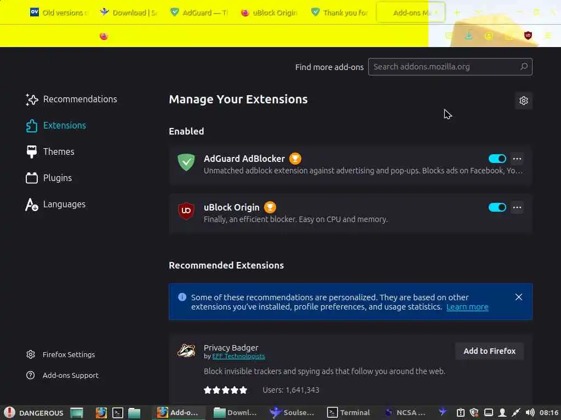Open the list all tabs dropdown arrow
Viewport: 561px width, 420px height.
click(478, 13)
